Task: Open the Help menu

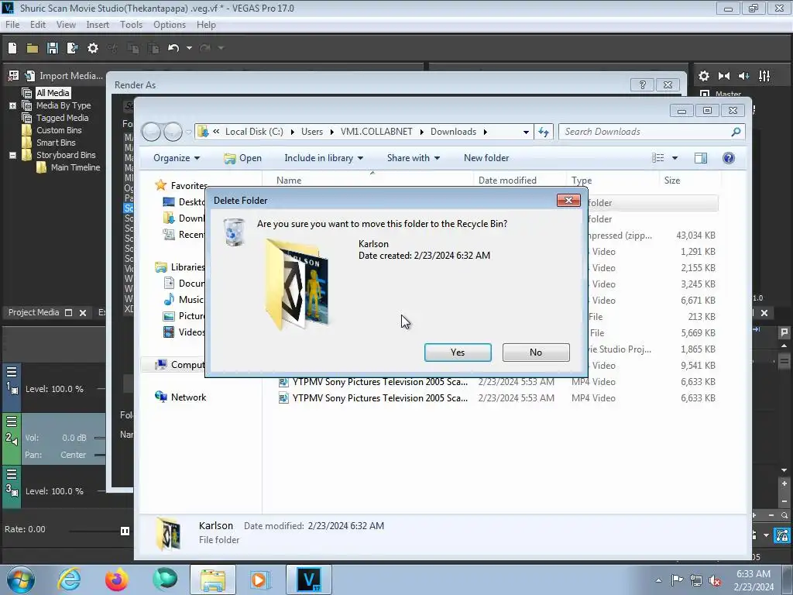Action: [x=206, y=24]
